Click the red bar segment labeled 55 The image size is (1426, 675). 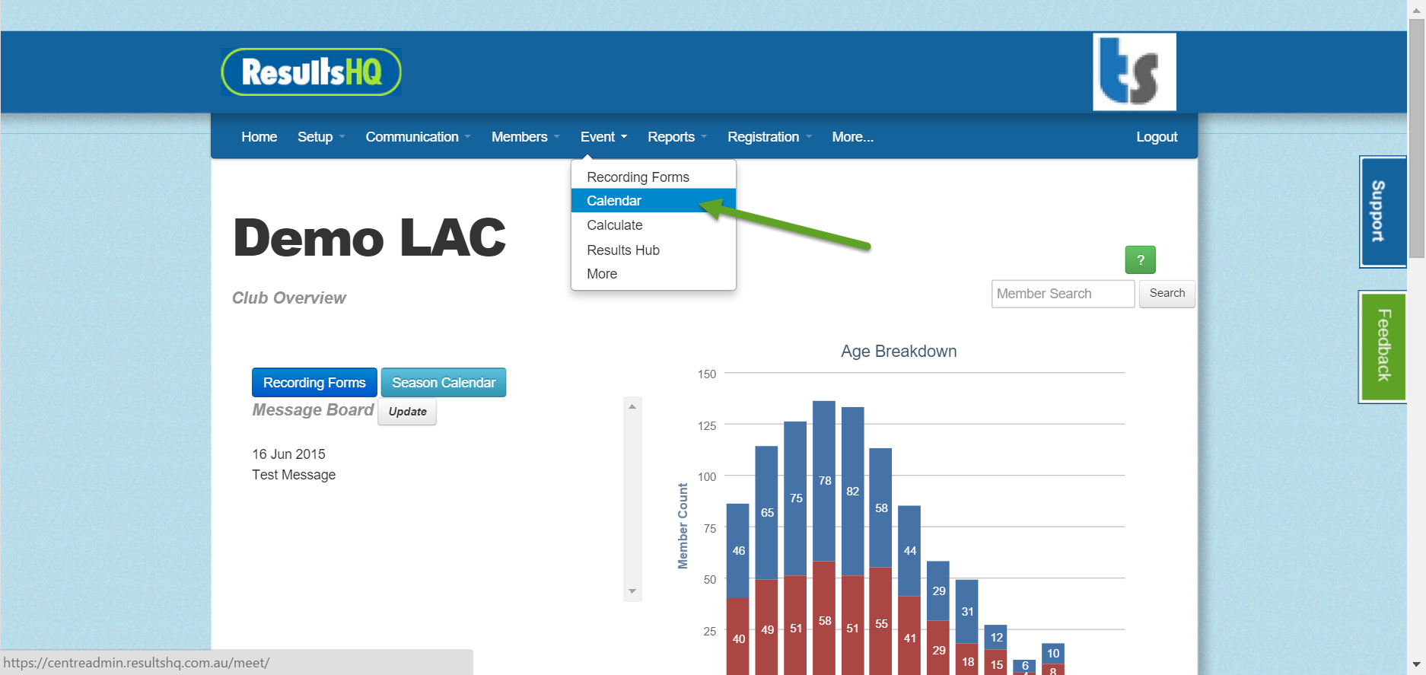[881, 621]
